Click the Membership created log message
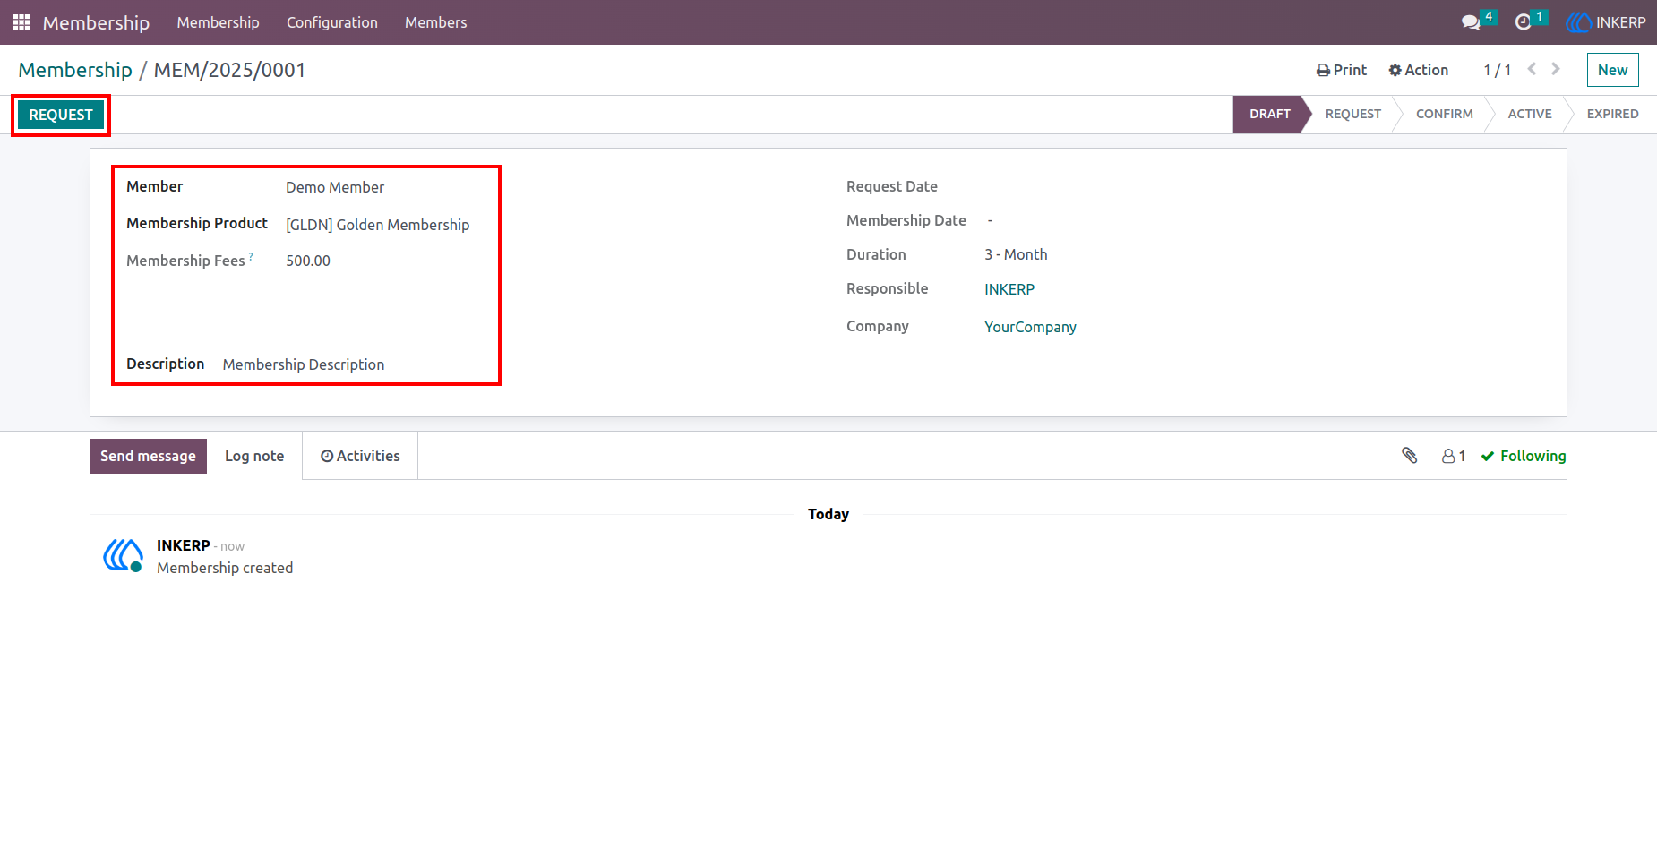 [225, 568]
